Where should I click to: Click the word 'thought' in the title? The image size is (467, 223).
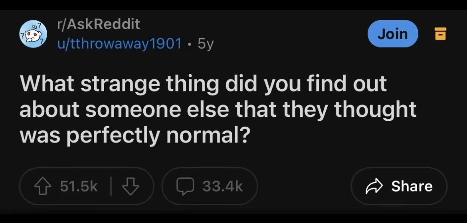point(374,110)
